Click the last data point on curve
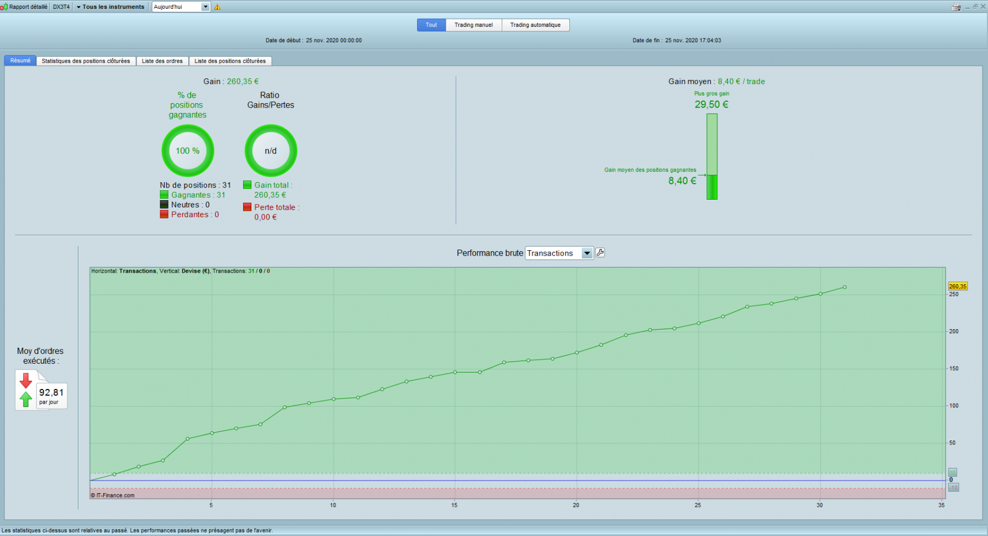 click(844, 287)
